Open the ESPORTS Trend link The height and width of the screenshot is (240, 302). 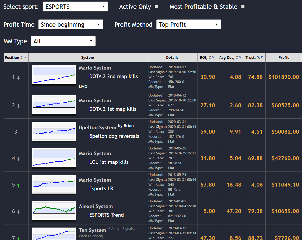107,215
